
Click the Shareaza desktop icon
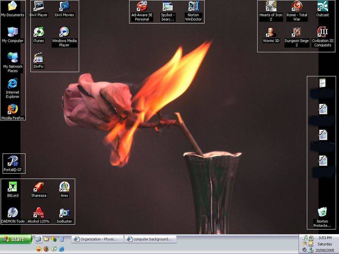pos(39,187)
